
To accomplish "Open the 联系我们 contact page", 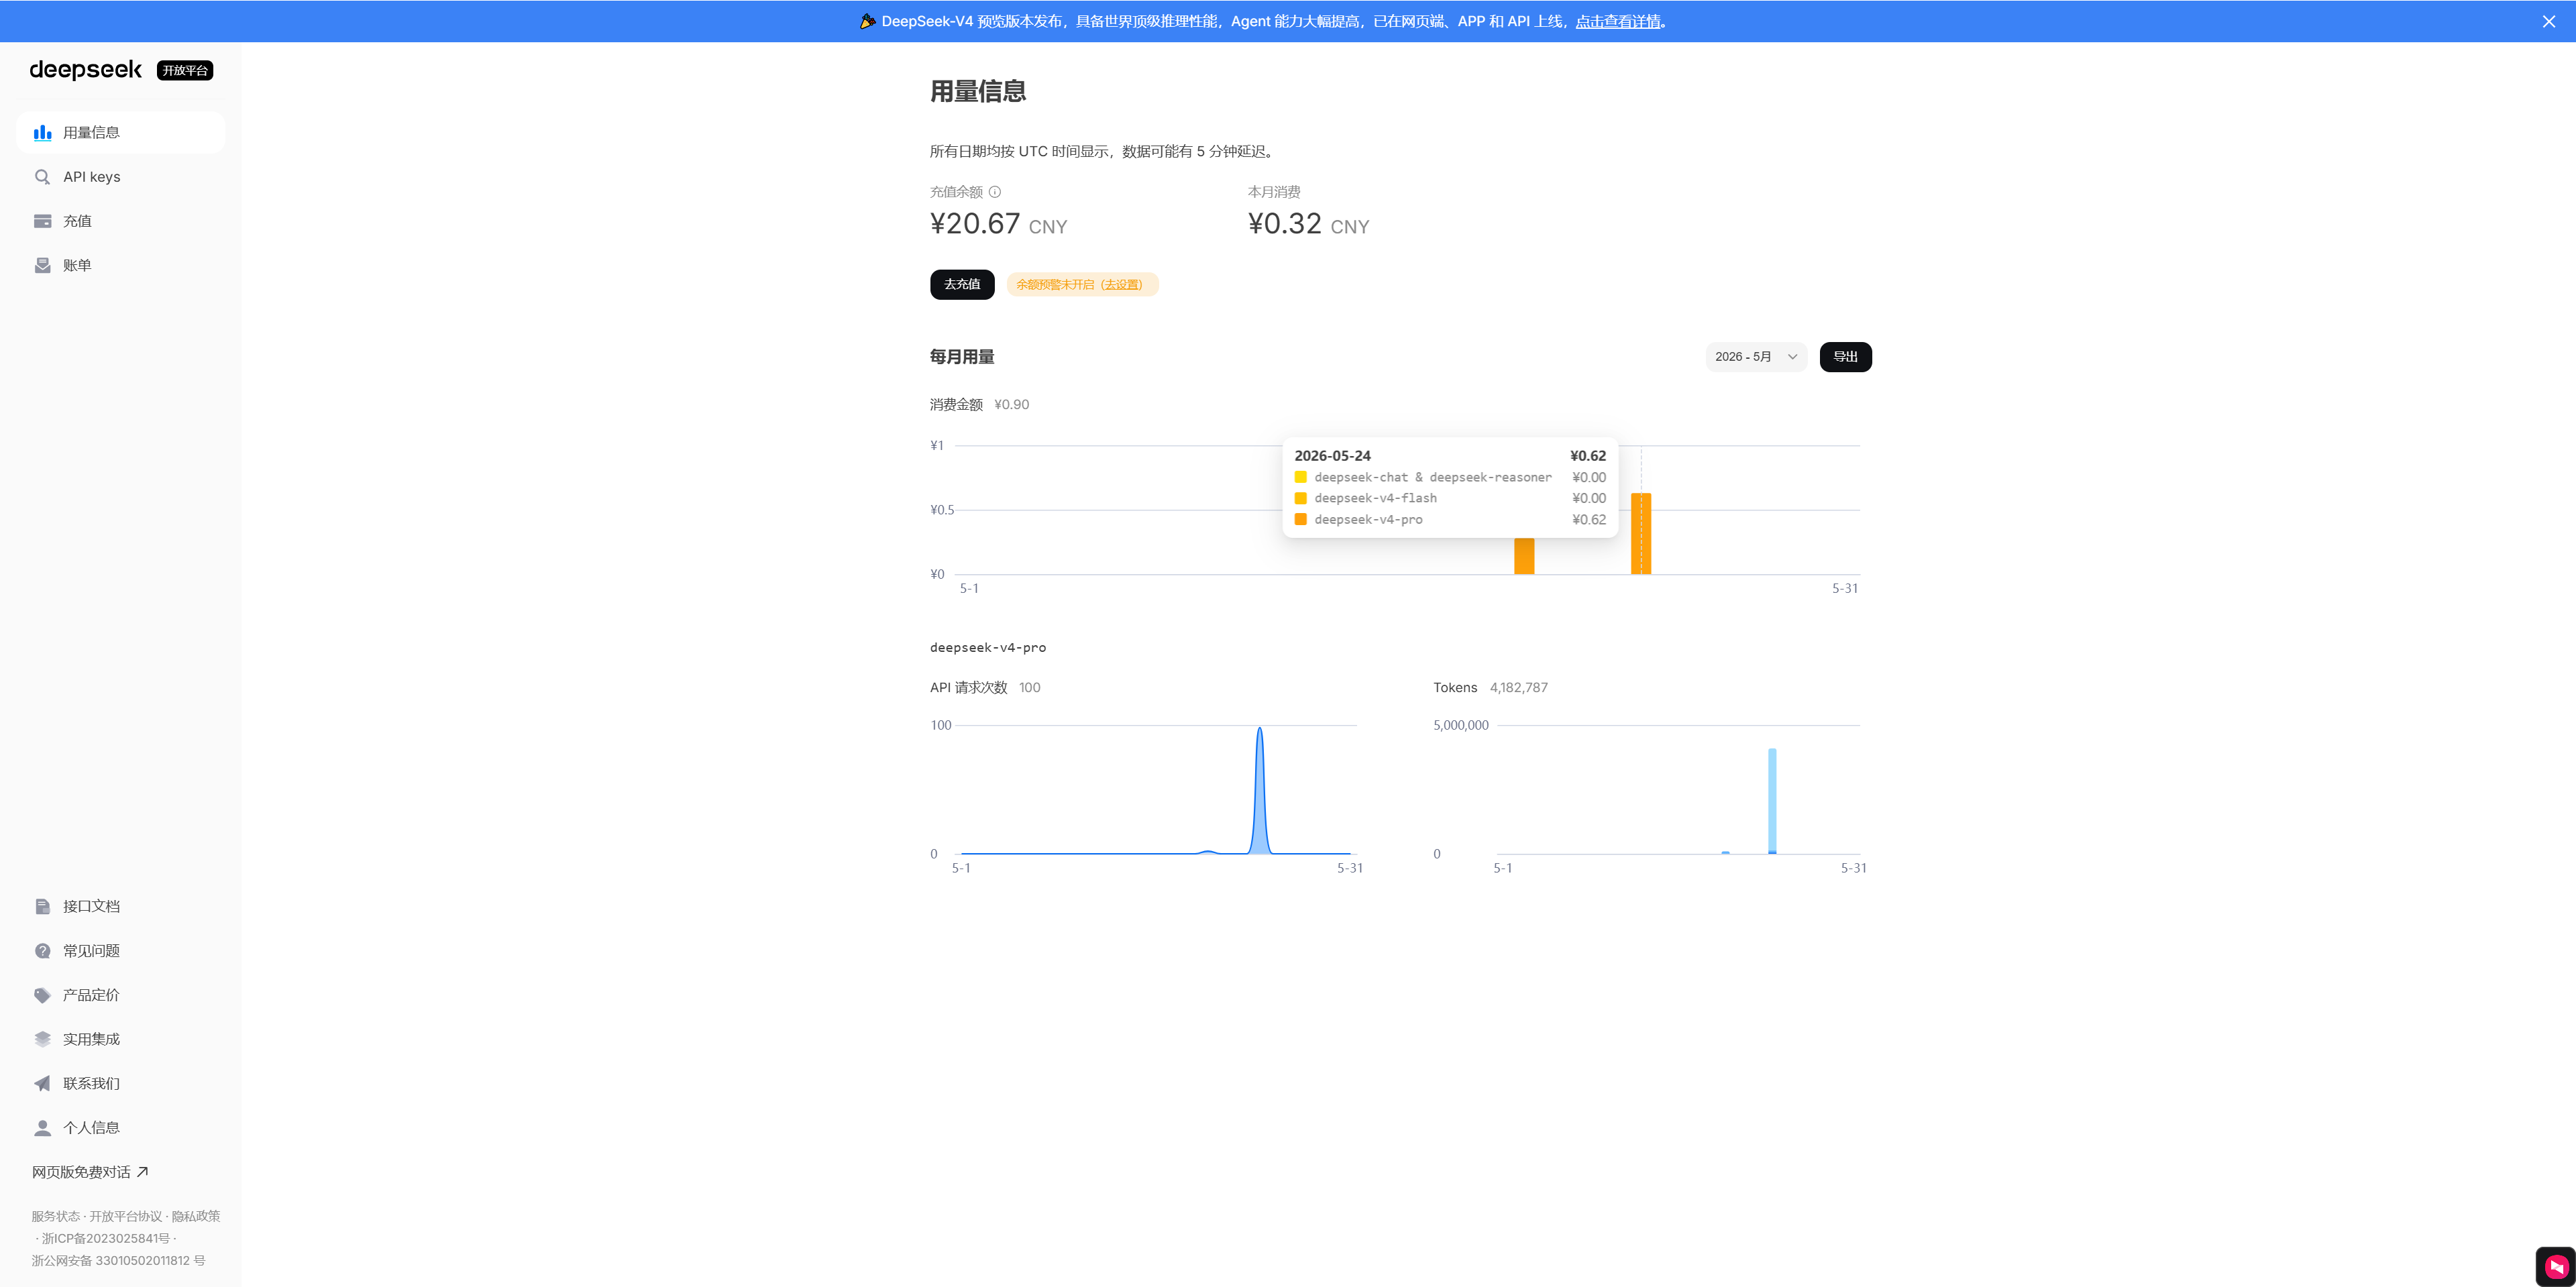I will [x=120, y=1083].
